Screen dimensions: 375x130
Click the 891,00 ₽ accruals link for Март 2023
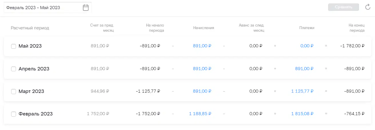coord(202,91)
